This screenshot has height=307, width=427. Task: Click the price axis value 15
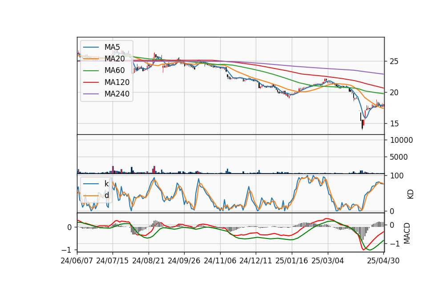pyautogui.click(x=394, y=124)
